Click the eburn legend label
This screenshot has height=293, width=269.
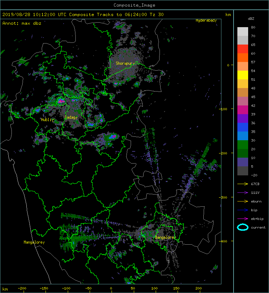coord(256,201)
